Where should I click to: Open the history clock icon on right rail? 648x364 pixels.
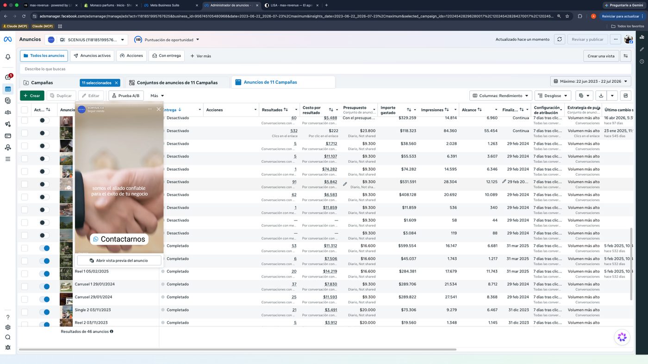tap(642, 62)
